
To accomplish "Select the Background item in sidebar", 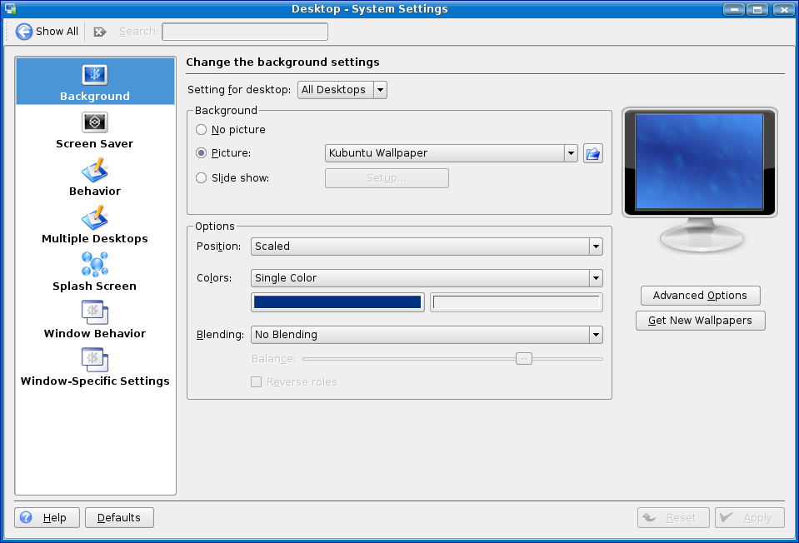I will pos(95,82).
